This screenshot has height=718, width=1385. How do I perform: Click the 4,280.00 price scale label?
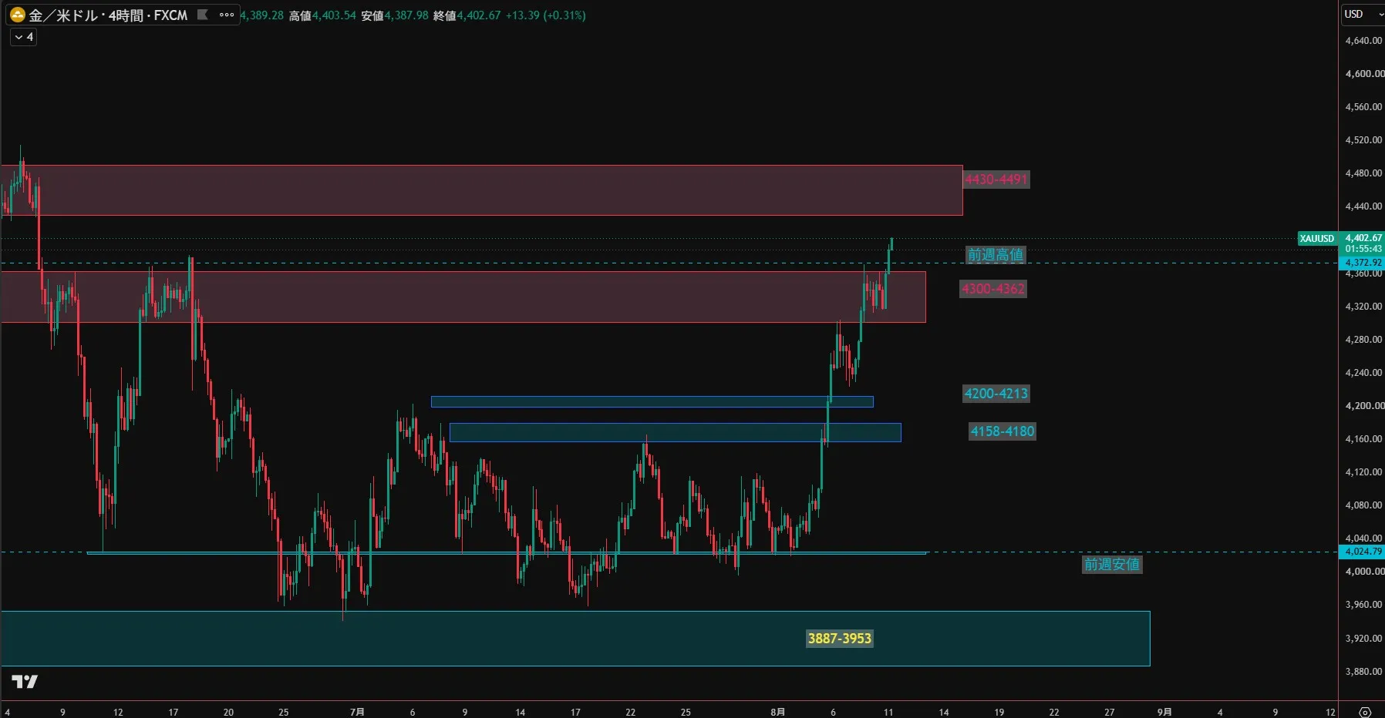click(1363, 340)
